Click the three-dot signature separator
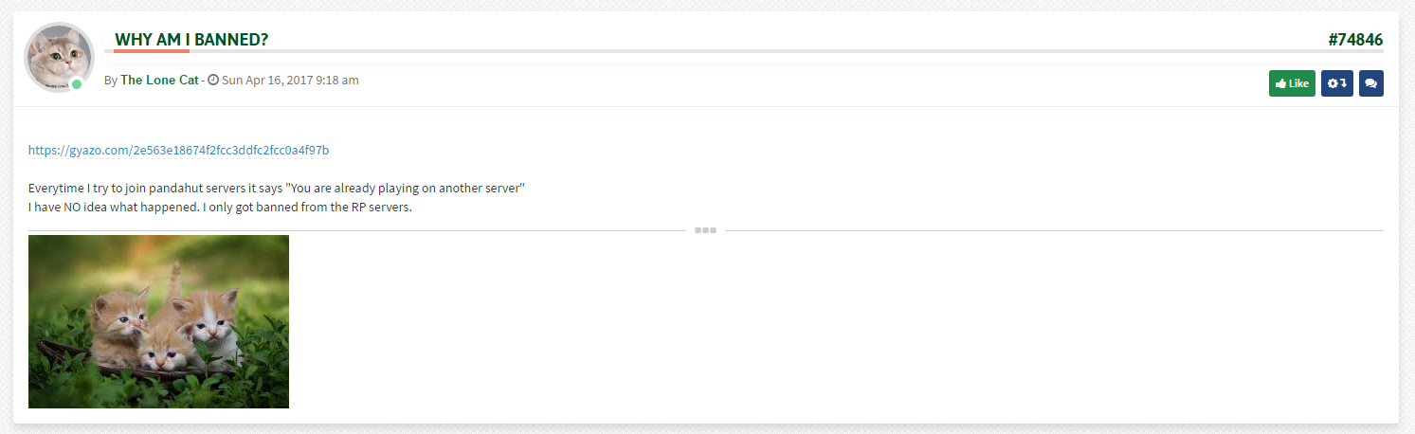Screen dimensions: 1415x434 (705, 230)
